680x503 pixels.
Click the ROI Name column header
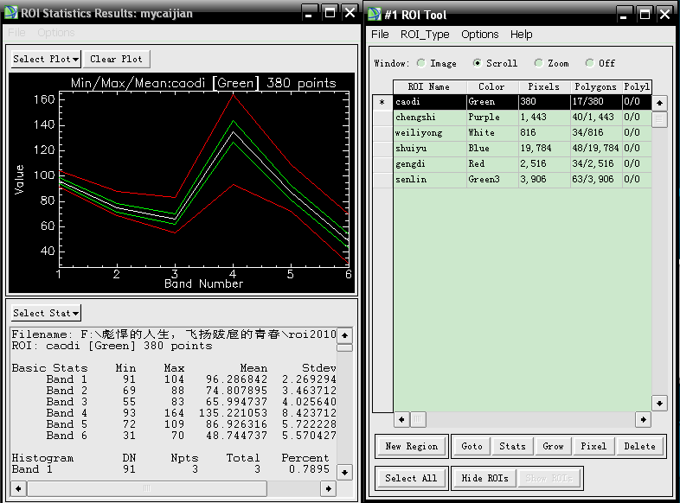coord(430,87)
